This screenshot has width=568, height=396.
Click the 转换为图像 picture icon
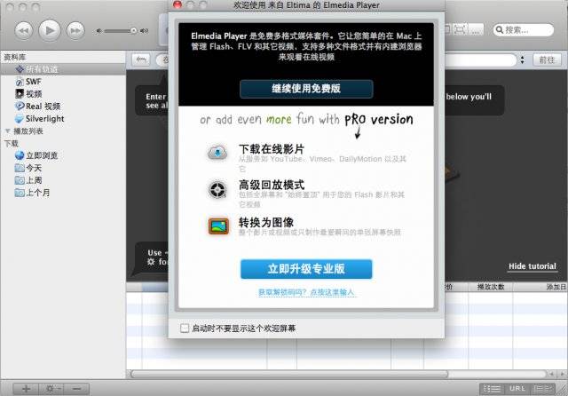tap(217, 226)
